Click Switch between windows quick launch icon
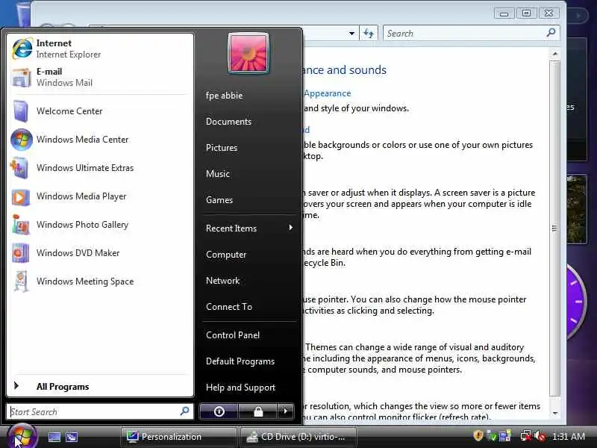 [72, 437]
